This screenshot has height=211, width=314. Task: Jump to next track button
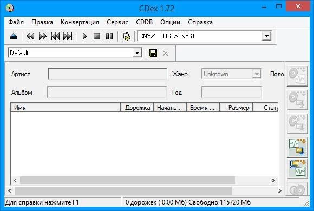[x=68, y=36]
